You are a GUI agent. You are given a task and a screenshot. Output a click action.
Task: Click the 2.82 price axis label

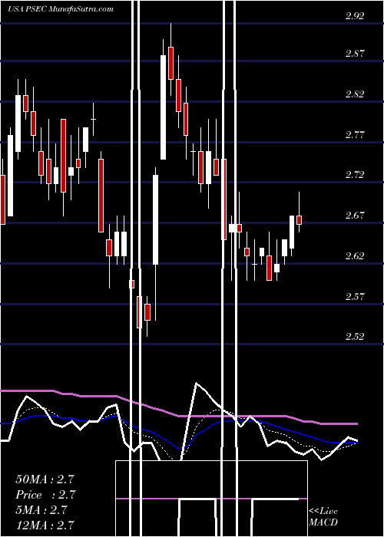coord(355,94)
